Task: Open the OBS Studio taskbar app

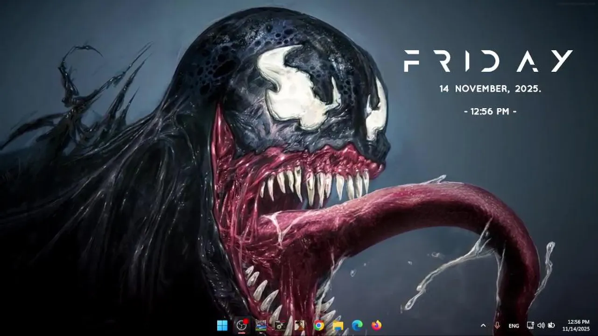Action: 242,325
